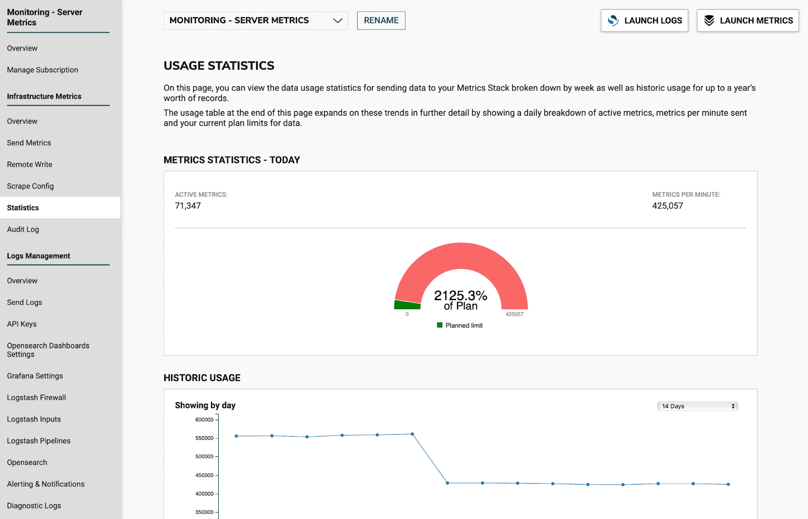This screenshot has width=808, height=519.
Task: Select Statistics in the Infrastructure Metrics sidebar
Action: 23,207
